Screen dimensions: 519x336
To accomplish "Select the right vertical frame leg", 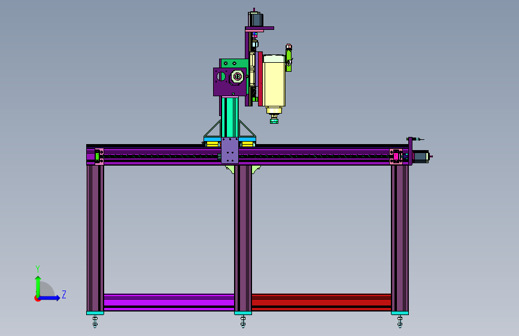I will click(x=400, y=238).
